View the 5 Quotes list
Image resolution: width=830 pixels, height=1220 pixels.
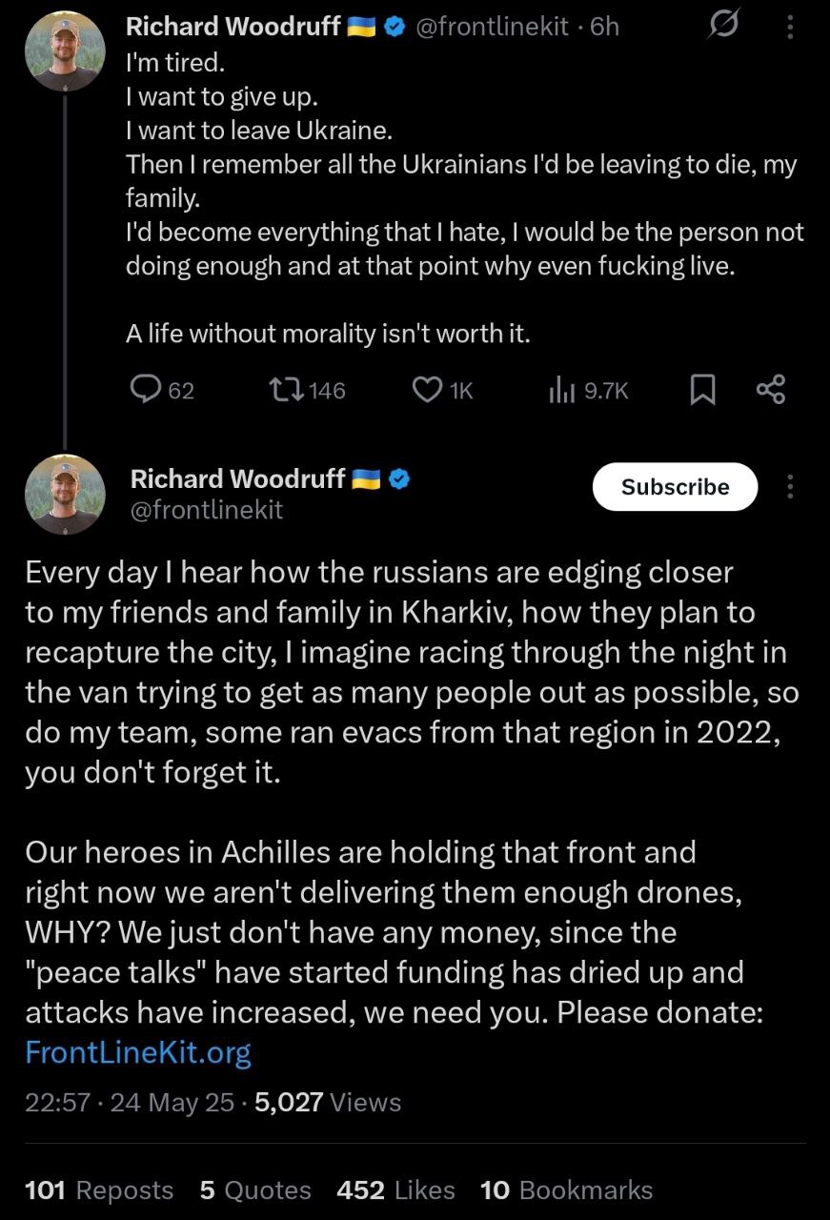coord(255,1190)
